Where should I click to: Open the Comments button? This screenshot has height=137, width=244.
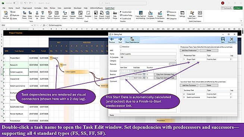(227, 8)
